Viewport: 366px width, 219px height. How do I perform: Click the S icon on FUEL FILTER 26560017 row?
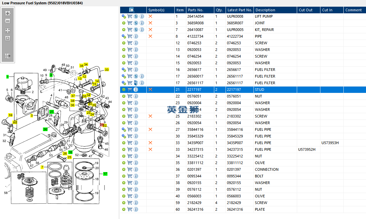[x=136, y=76]
